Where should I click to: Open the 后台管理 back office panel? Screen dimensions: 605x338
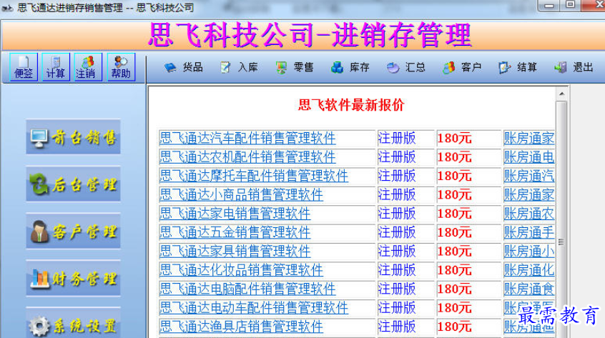point(74,184)
